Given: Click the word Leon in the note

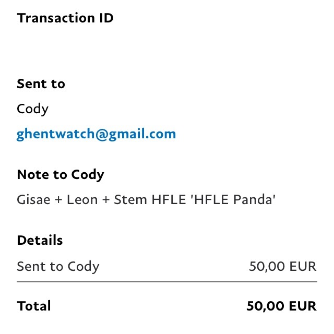Looking at the screenshot, I should [82, 200].
